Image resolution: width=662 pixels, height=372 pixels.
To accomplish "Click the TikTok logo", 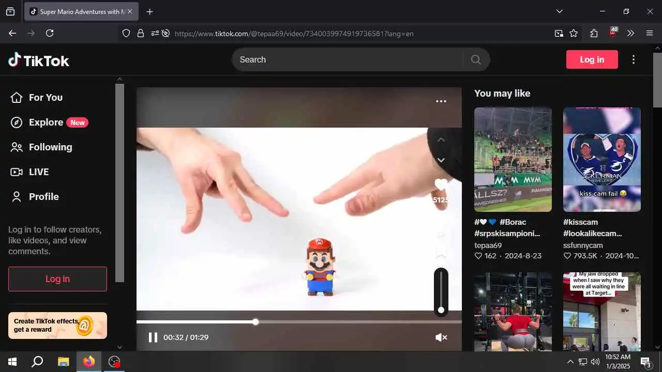I will click(39, 60).
